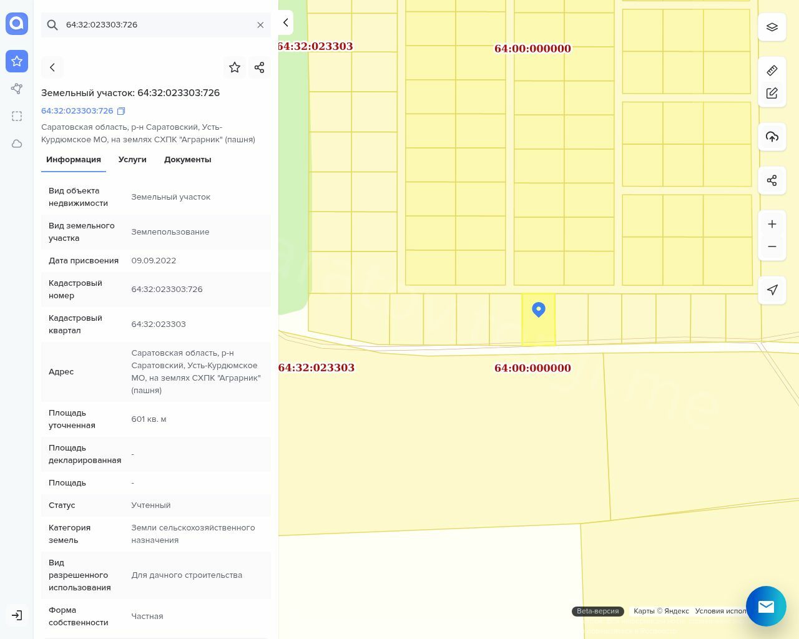Locate my position on the map
The height and width of the screenshot is (639, 799).
772,290
